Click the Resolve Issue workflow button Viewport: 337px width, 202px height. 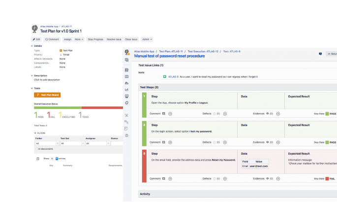[x=114, y=39]
